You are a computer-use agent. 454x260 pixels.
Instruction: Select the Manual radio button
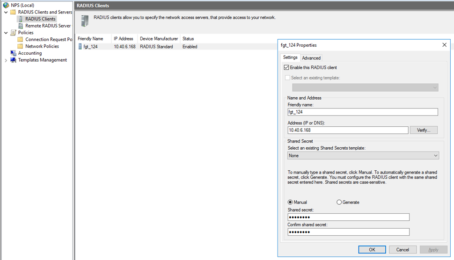coord(290,202)
